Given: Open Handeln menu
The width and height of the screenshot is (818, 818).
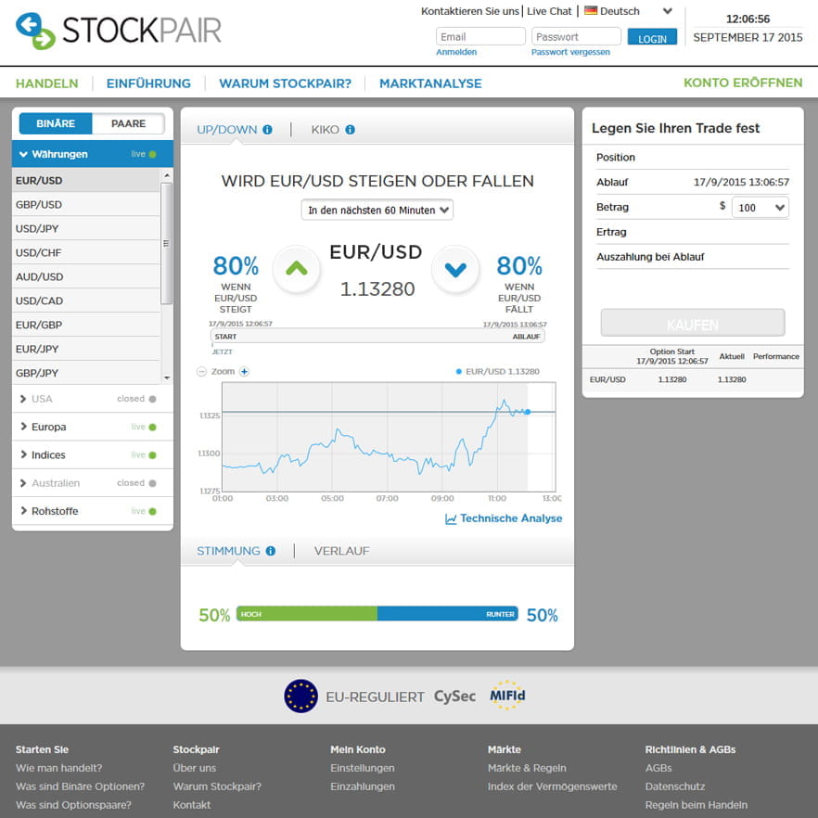Looking at the screenshot, I should [x=47, y=83].
